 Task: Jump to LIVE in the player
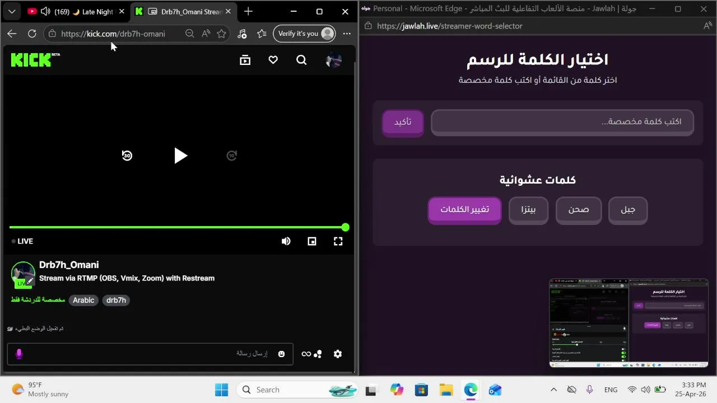coord(22,241)
